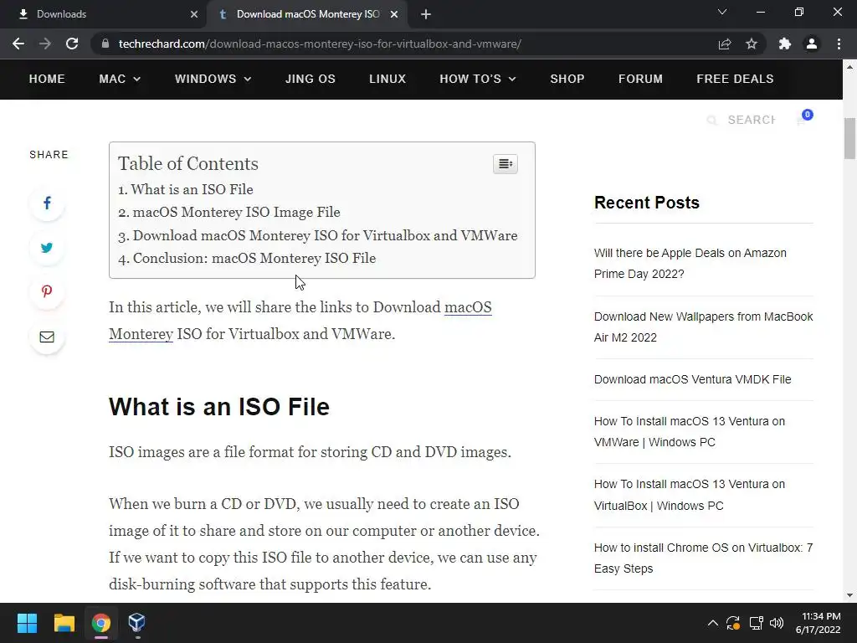Open the Chrome profile icon
The image size is (857, 643).
812,44
